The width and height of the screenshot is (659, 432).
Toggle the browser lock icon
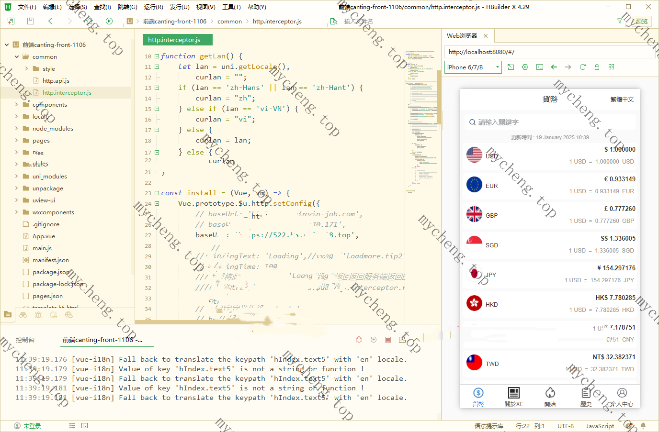597,67
